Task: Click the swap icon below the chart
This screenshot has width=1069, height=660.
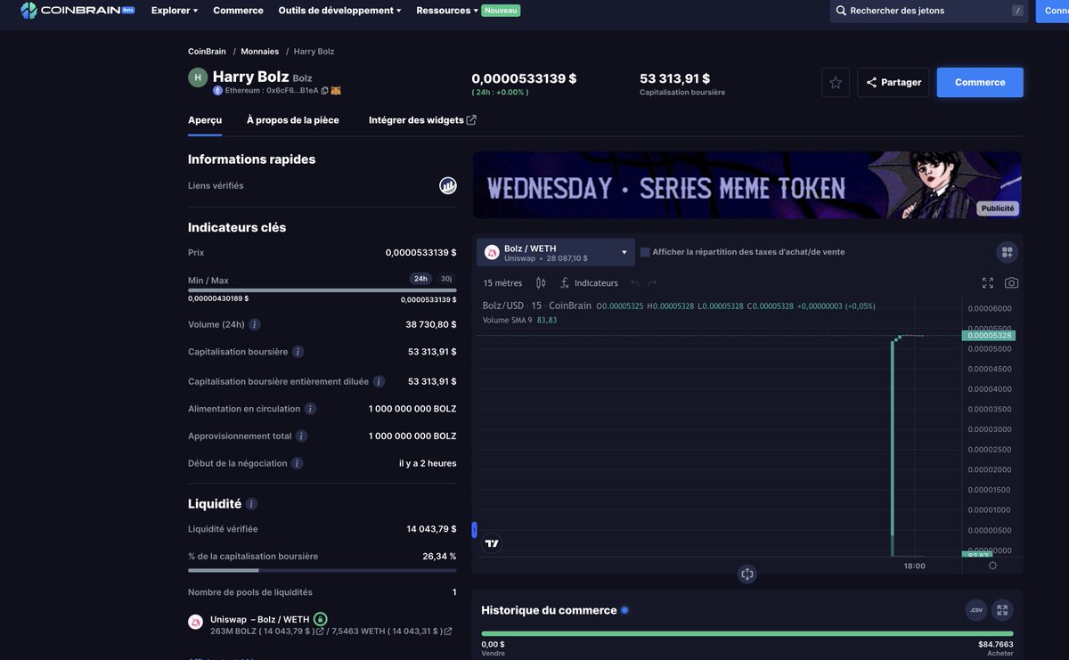Action: (747, 574)
